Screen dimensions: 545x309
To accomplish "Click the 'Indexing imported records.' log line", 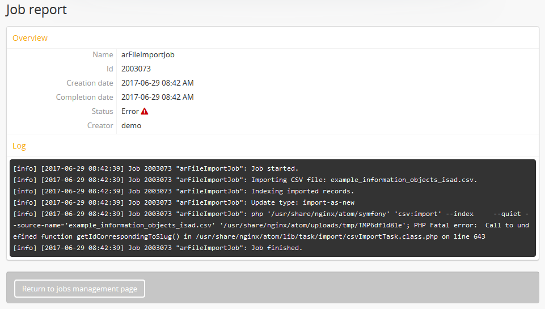I will [x=183, y=191].
